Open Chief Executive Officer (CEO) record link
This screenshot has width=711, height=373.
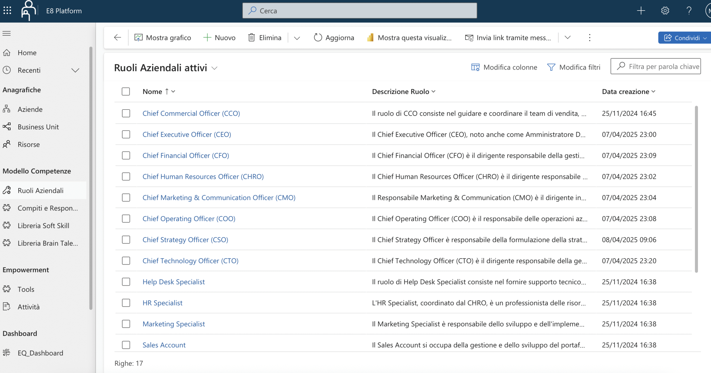click(x=187, y=135)
